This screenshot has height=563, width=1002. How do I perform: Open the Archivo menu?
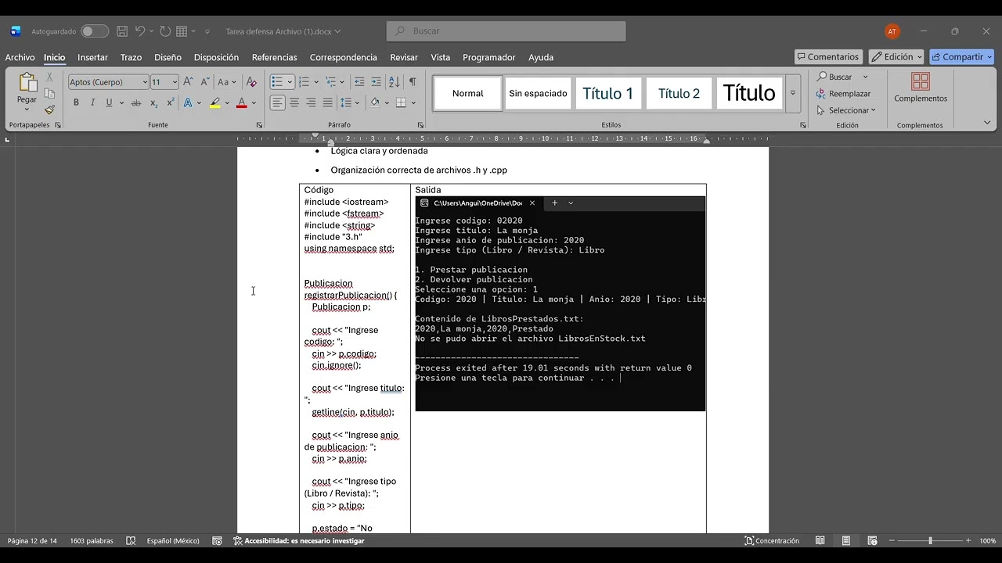[20, 57]
